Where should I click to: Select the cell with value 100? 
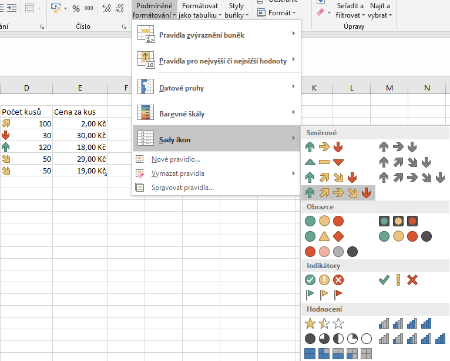pyautogui.click(x=26, y=123)
